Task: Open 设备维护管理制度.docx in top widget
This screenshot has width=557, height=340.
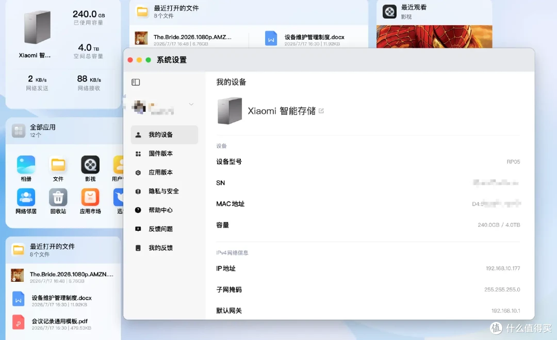Action: coord(314,37)
